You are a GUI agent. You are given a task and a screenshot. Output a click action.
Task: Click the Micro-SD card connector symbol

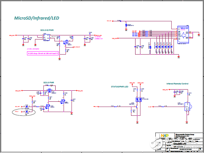183,34
